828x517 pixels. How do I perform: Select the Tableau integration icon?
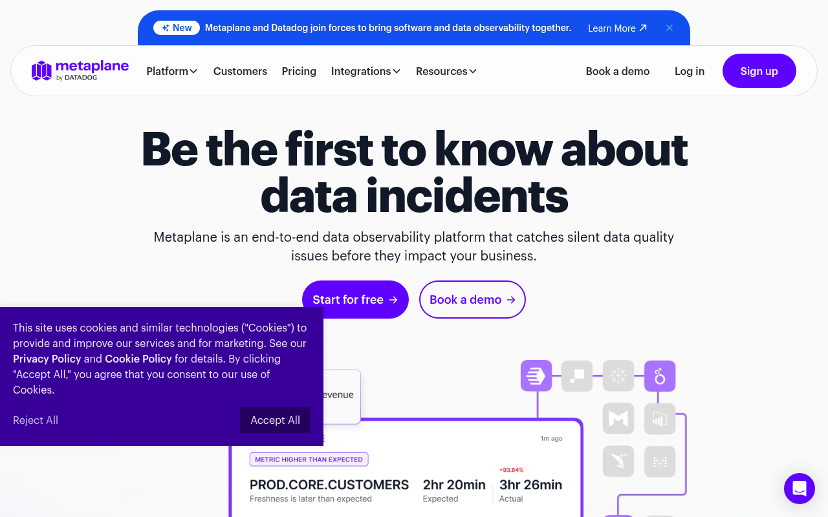618,375
